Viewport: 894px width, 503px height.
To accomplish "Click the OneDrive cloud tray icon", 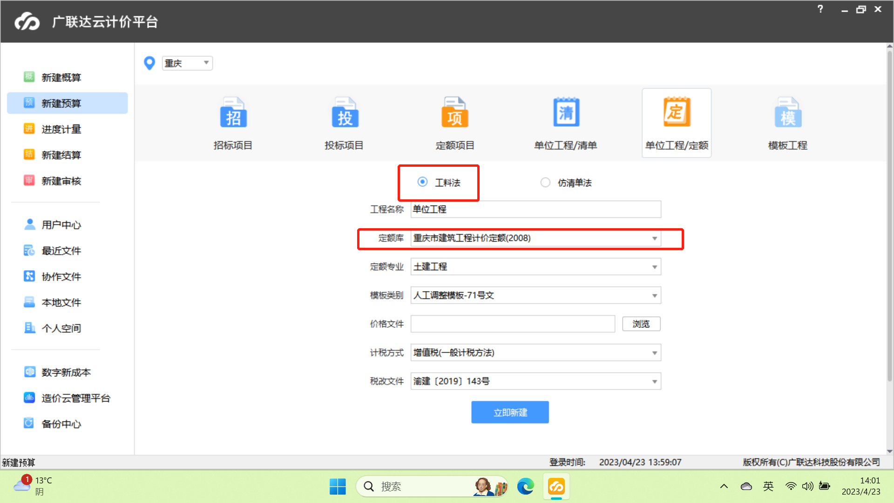I will coord(746,487).
